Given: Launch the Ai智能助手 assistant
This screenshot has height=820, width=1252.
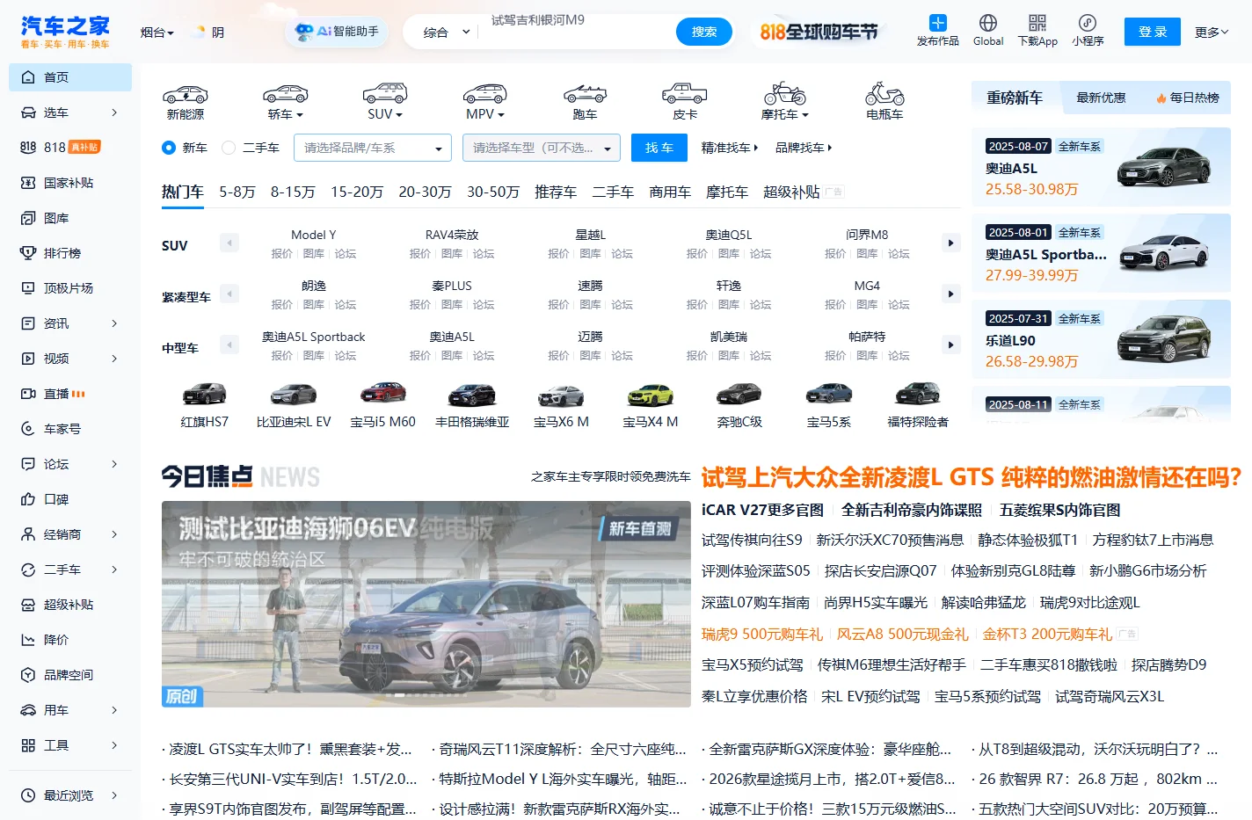Looking at the screenshot, I should tap(338, 32).
